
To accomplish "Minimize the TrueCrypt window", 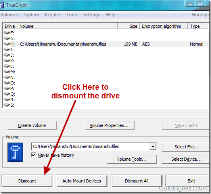I will click(190, 4).
